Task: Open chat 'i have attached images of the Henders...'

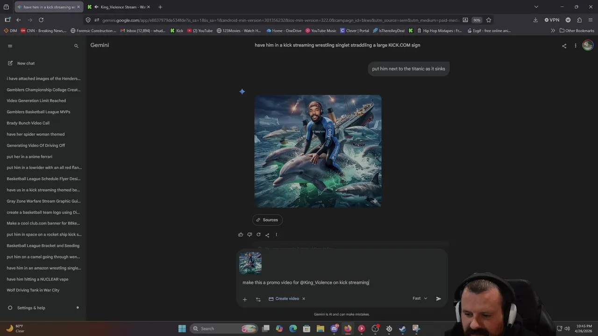Action: (x=43, y=78)
